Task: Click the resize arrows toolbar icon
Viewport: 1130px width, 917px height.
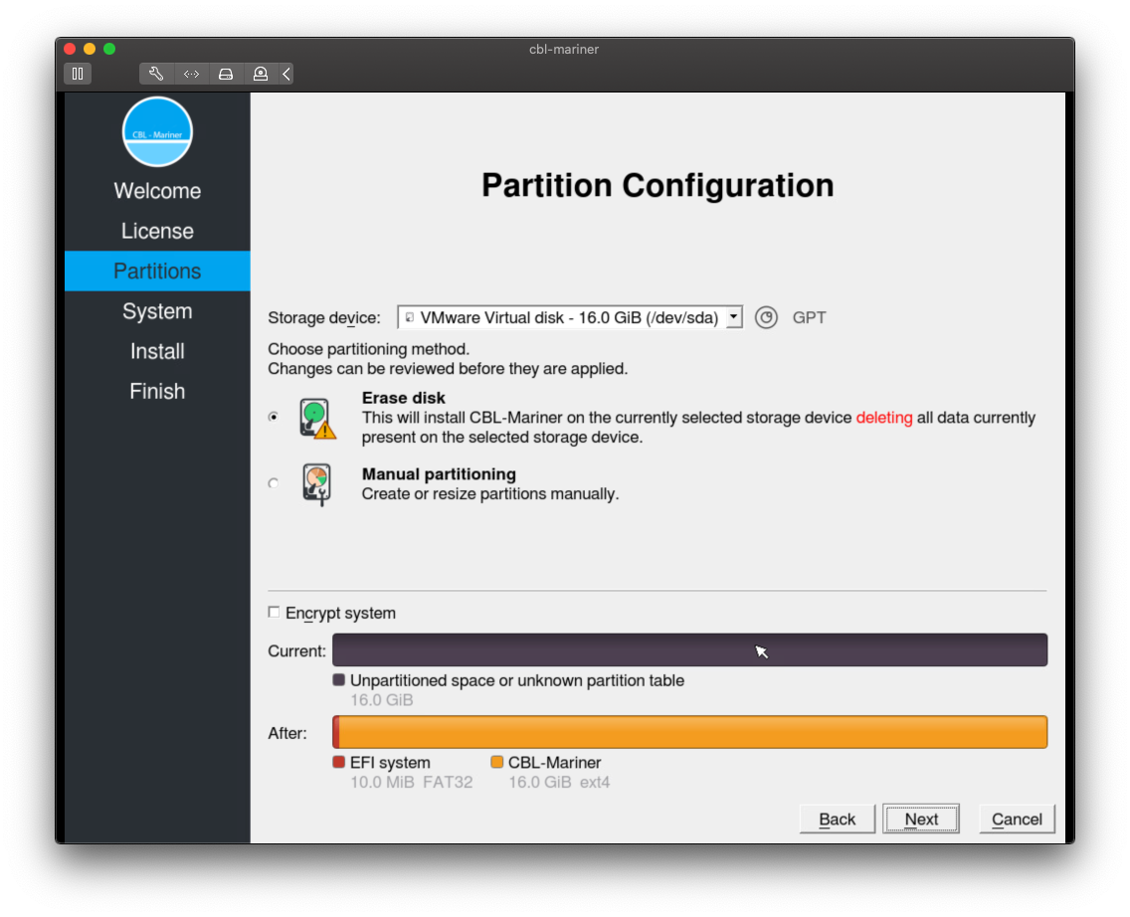Action: (191, 74)
